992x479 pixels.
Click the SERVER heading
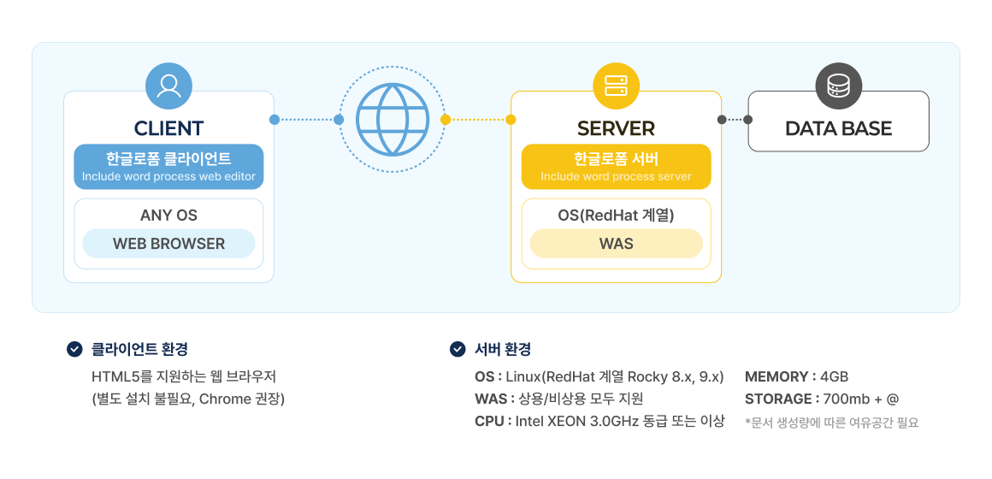tap(617, 128)
